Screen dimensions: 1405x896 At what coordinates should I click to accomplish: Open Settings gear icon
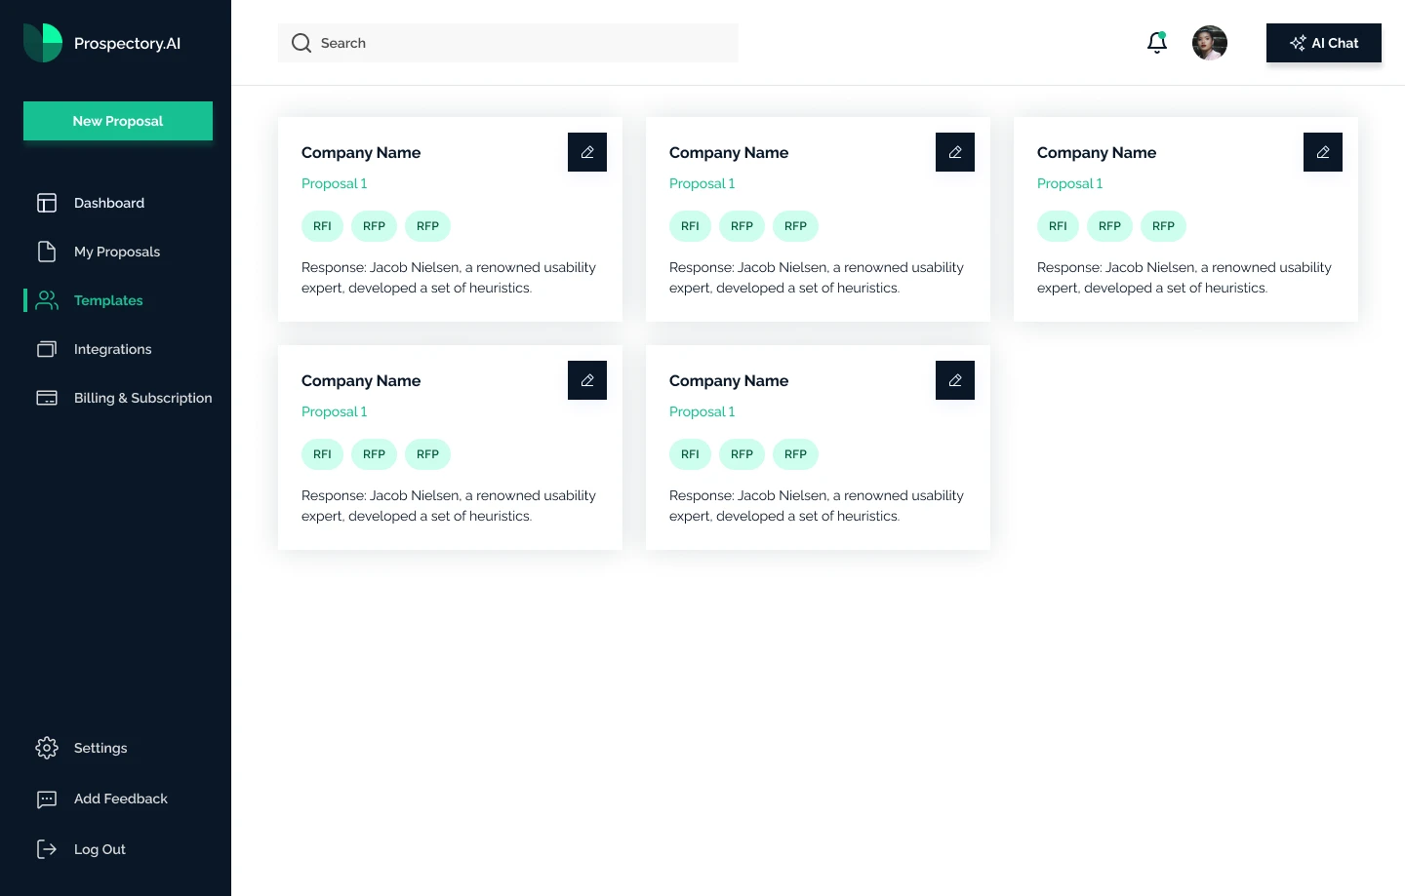click(47, 748)
